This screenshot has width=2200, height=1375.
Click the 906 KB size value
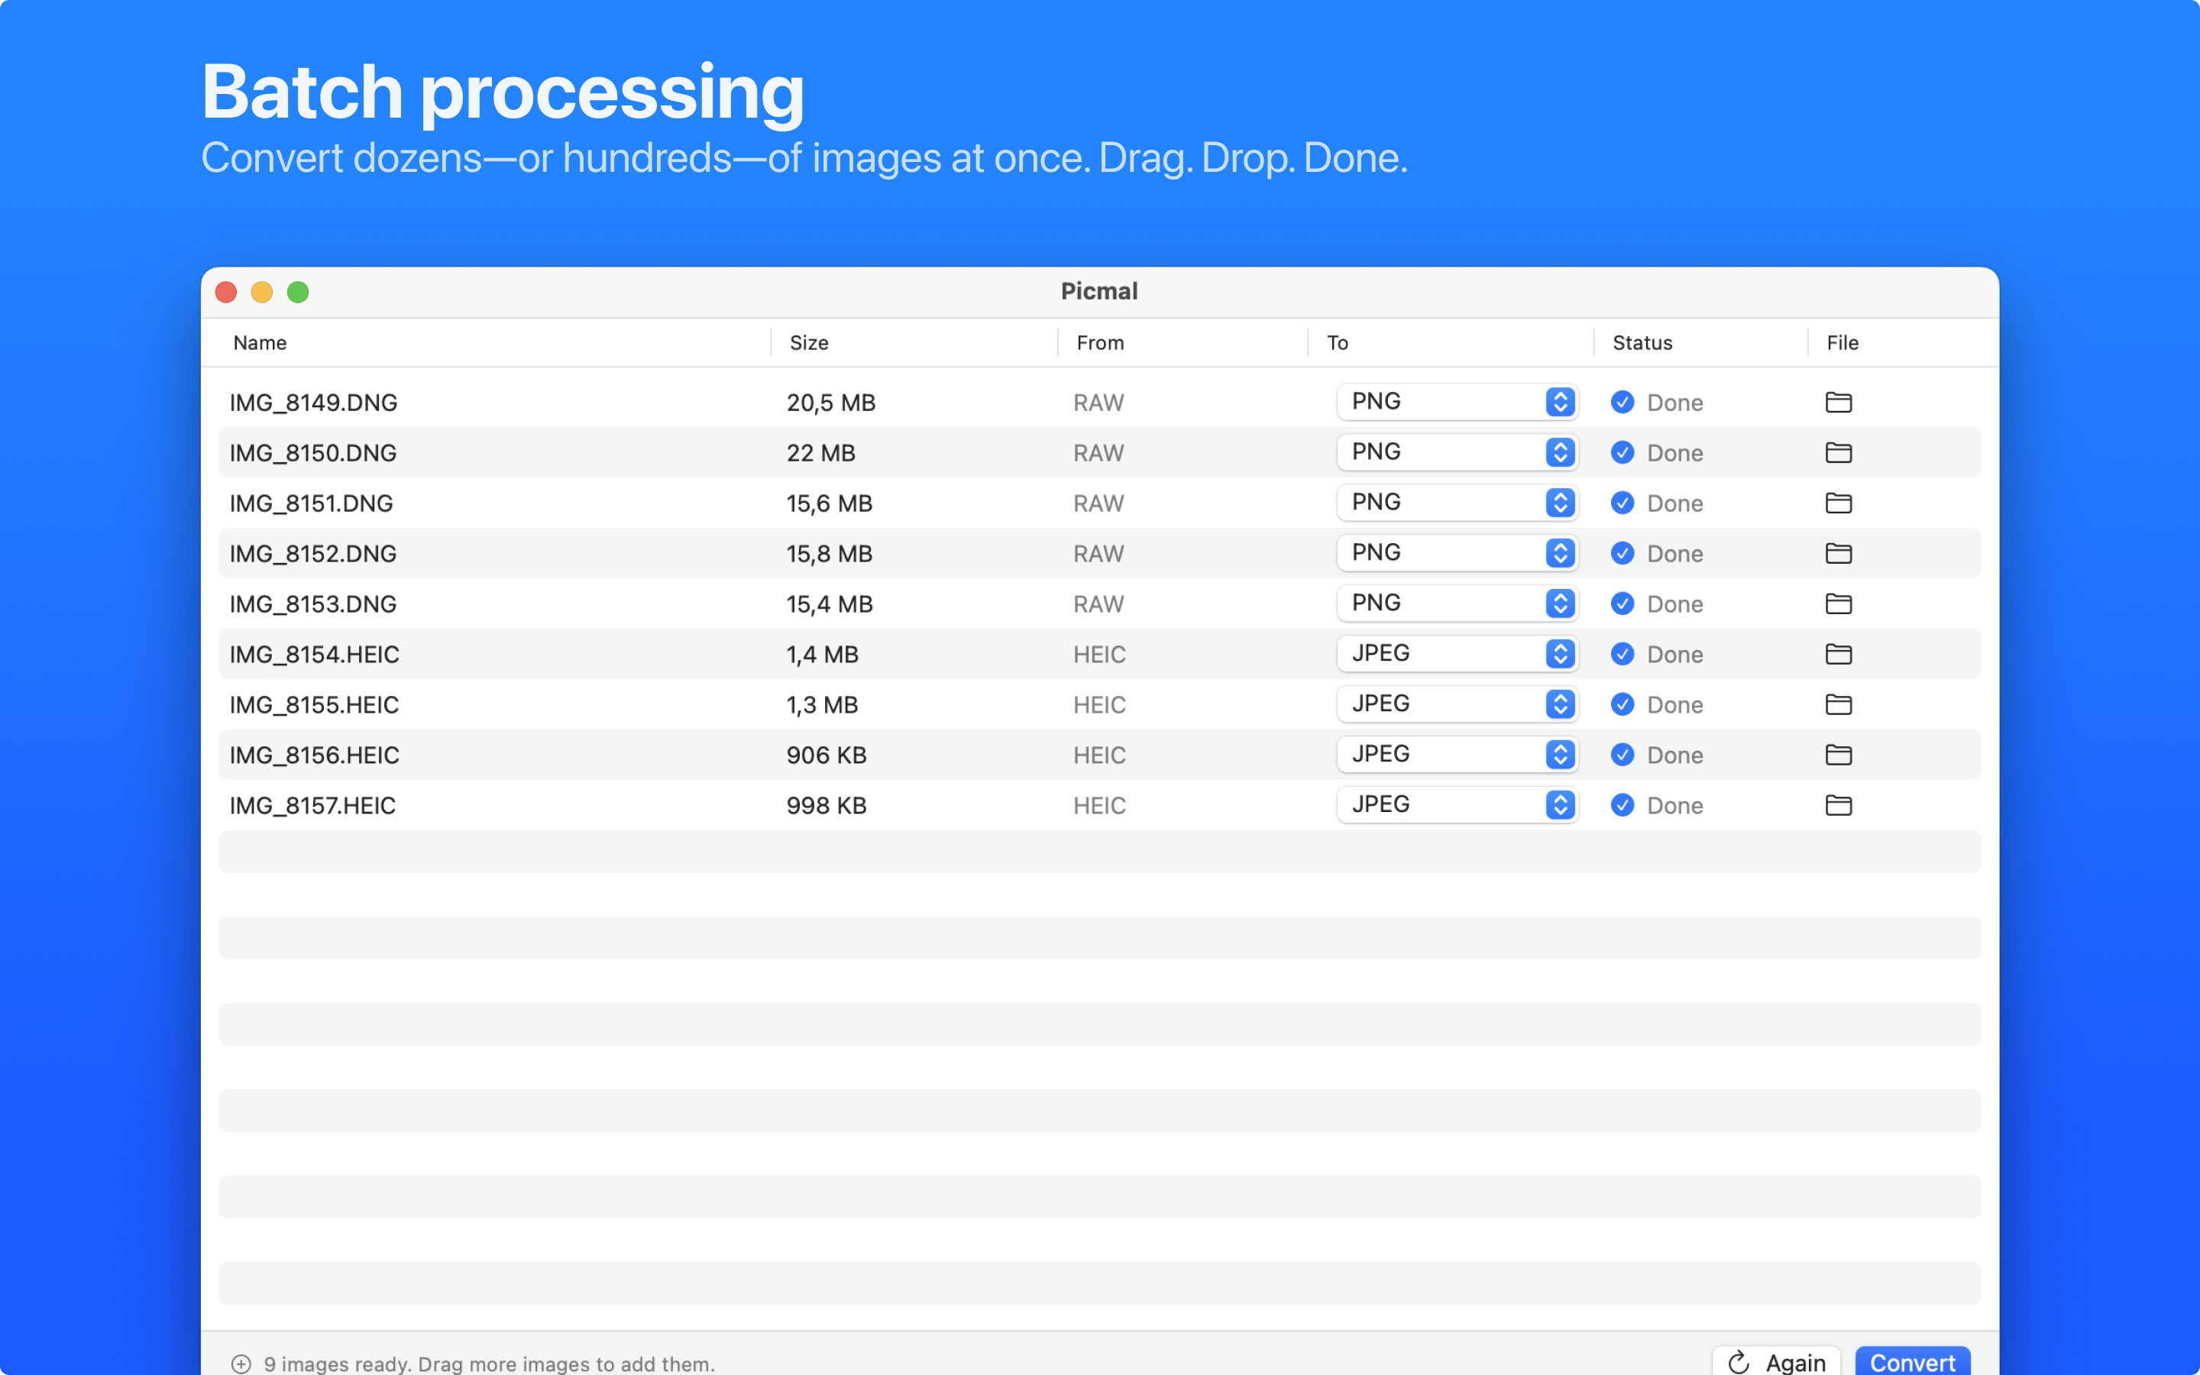[x=827, y=755]
